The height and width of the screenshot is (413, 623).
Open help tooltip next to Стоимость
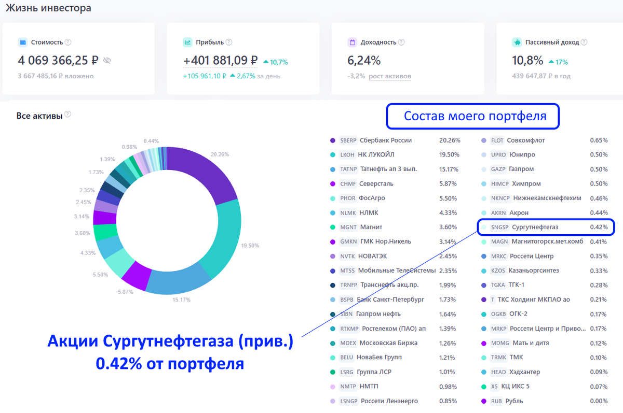(x=68, y=42)
